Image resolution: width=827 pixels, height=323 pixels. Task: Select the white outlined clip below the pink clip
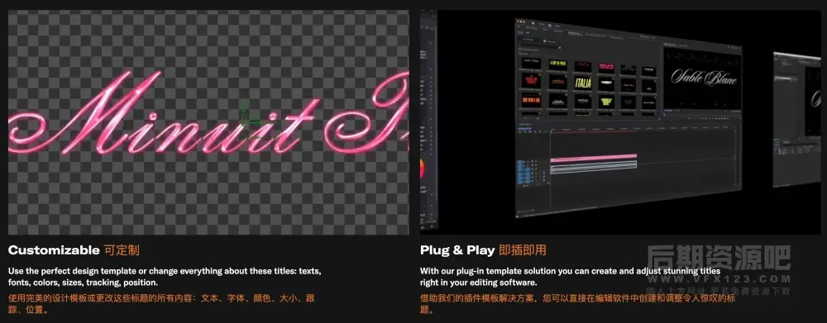(593, 166)
